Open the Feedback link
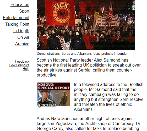The image size is (147, 131). (x=22, y=62)
